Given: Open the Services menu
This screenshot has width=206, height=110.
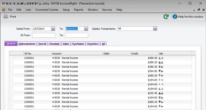Looking at the screenshot, I should coord(107,10).
